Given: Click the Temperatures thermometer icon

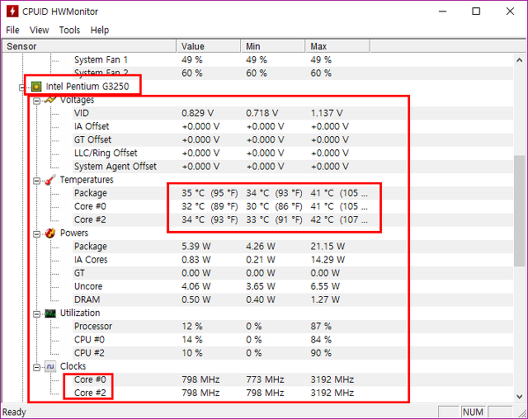Looking at the screenshot, I should click(50, 180).
